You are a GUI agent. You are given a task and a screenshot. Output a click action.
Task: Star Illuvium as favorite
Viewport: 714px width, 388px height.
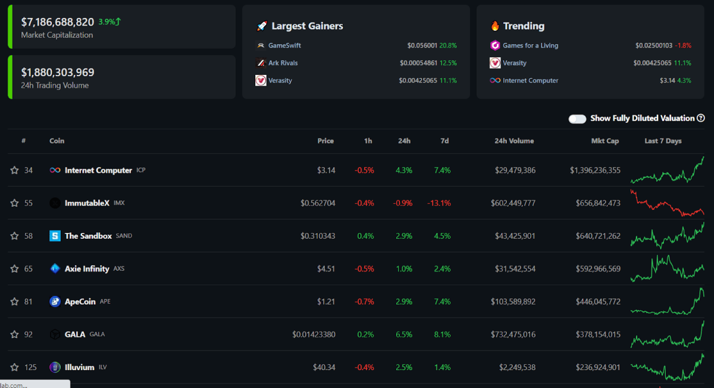pyautogui.click(x=14, y=367)
